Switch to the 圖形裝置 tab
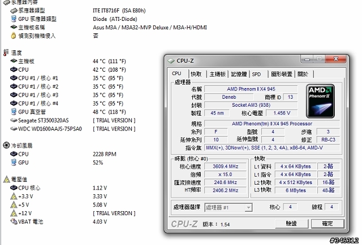Image resolution: width=362 pixels, height=245 pixels. [282, 74]
